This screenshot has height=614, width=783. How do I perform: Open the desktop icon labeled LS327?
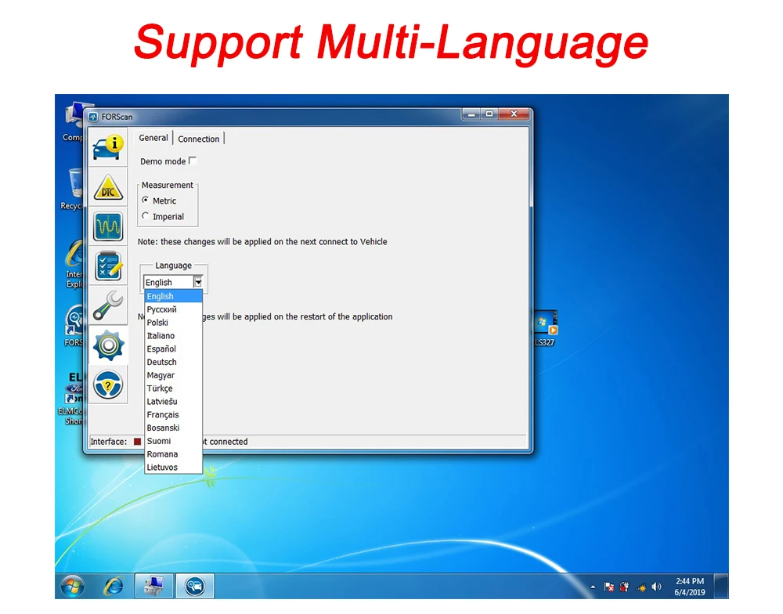pos(545,328)
